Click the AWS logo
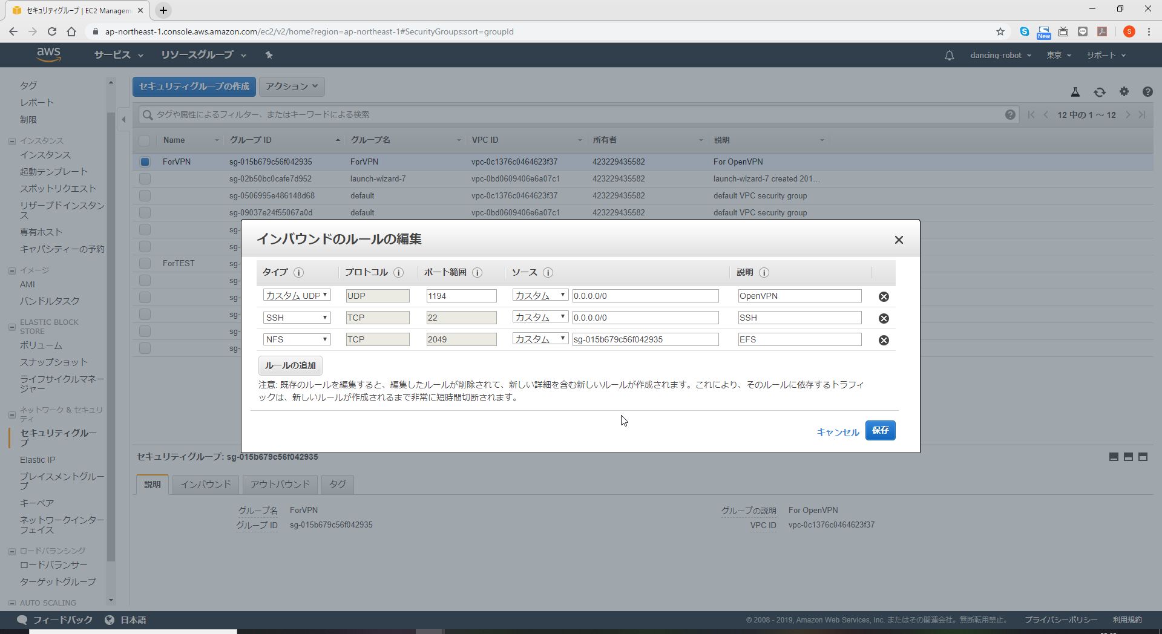Screen dimensions: 1162x634 point(48,54)
